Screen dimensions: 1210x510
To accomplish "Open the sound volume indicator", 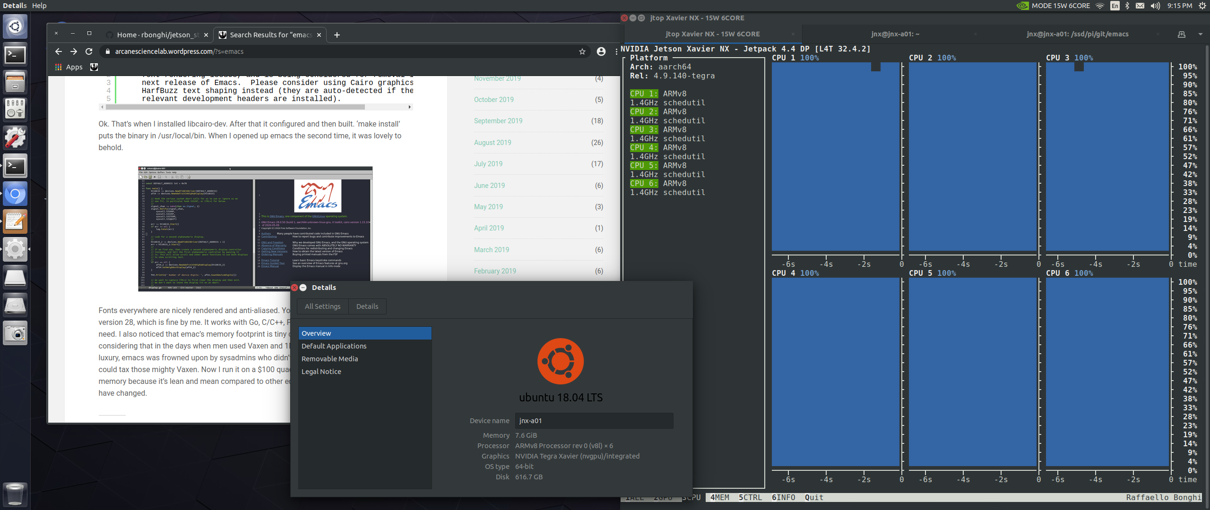I will click(1155, 6).
